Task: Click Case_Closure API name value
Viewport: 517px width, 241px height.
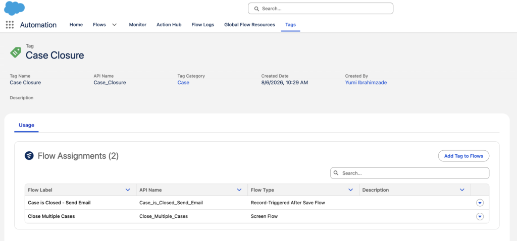Action: point(110,83)
